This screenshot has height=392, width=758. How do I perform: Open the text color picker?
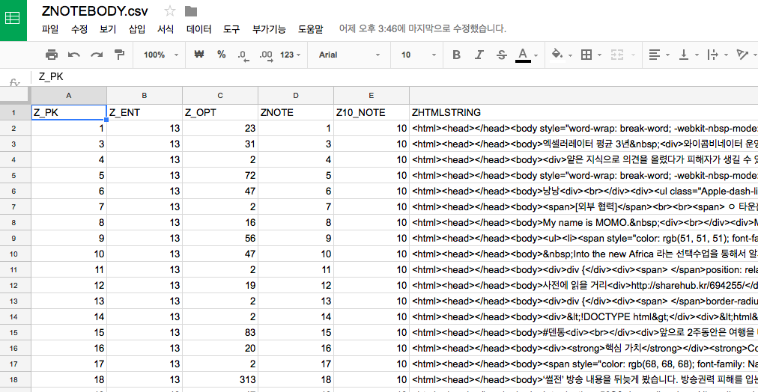point(524,55)
